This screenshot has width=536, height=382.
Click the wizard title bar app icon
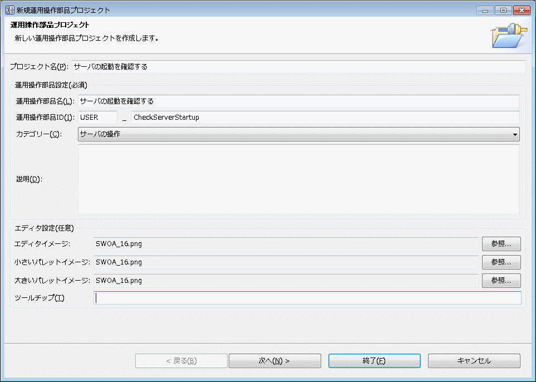point(10,10)
